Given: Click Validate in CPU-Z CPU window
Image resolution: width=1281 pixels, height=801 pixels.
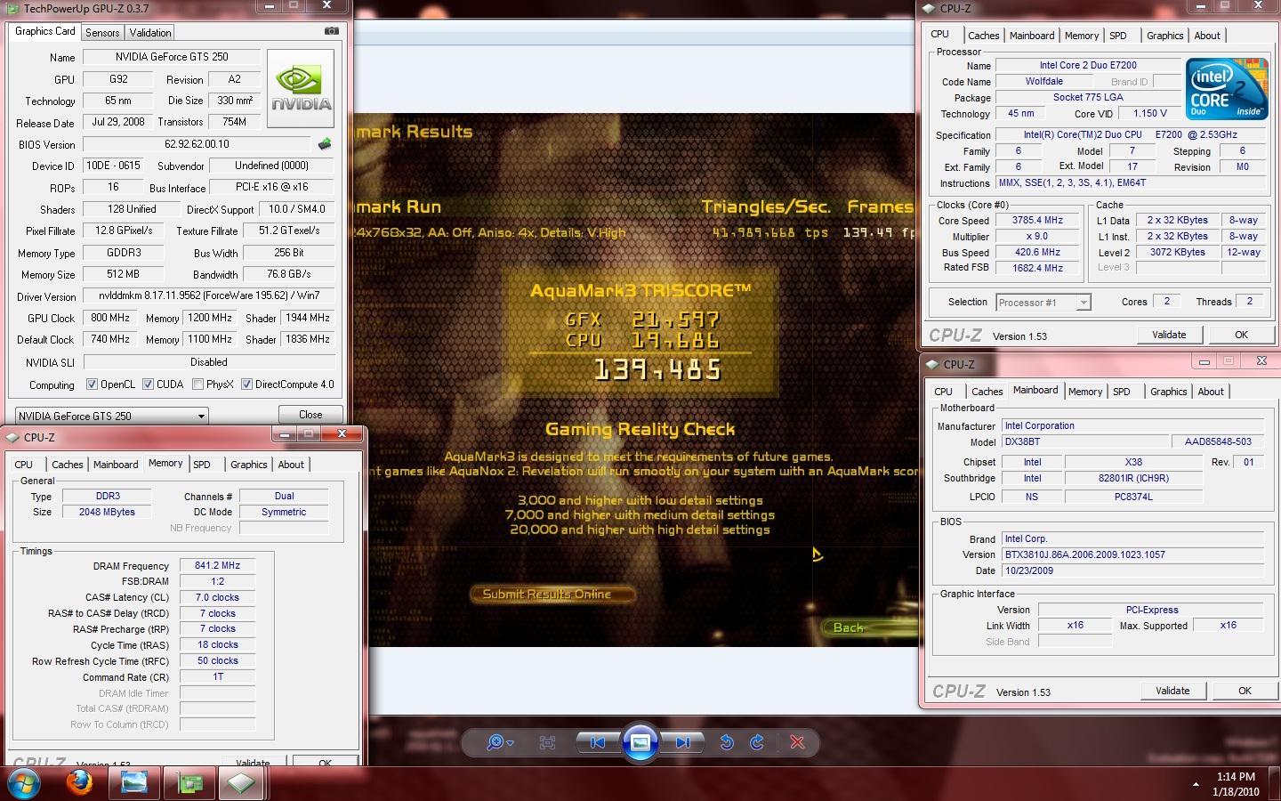Looking at the screenshot, I should pos(1169,335).
